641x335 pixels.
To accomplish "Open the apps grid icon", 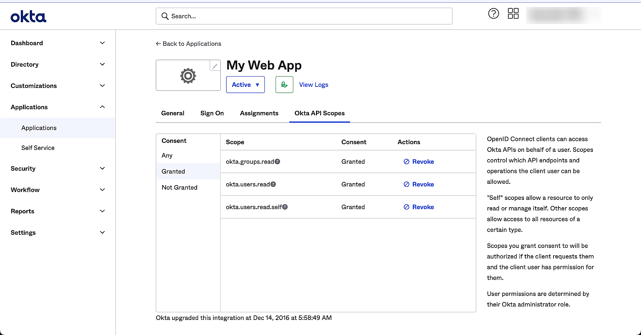I will pos(513,13).
